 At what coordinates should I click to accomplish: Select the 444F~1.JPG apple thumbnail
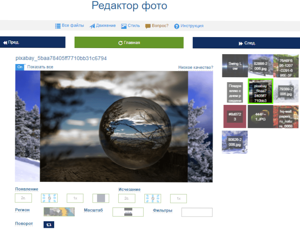[260, 117]
